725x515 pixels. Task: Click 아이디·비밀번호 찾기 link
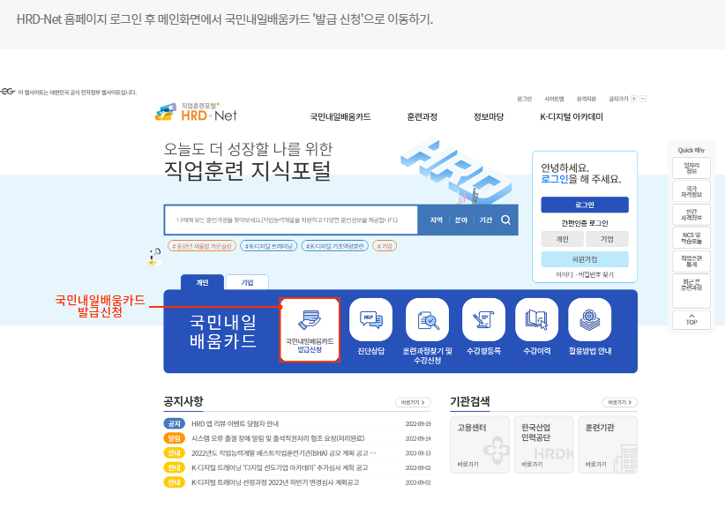pos(585,274)
